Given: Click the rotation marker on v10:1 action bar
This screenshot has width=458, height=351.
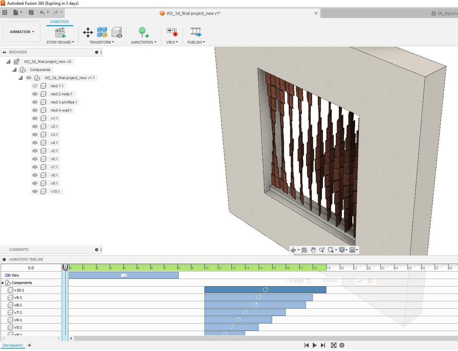Looking at the screenshot, I should tap(265, 290).
